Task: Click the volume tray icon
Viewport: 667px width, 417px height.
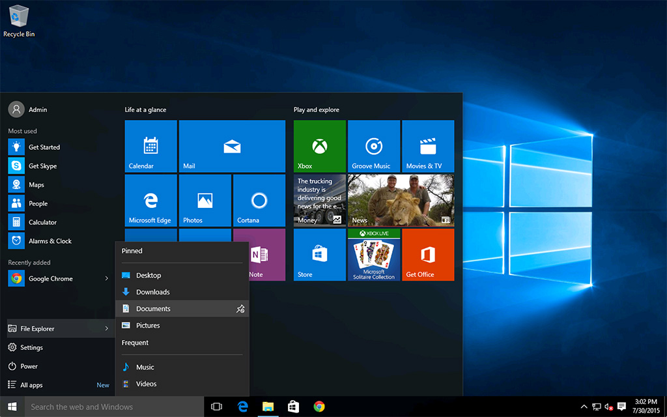Action: click(609, 407)
